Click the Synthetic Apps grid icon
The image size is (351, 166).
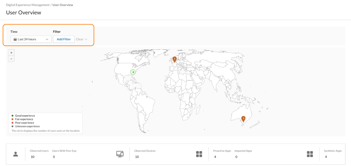pyautogui.click(x=310, y=154)
